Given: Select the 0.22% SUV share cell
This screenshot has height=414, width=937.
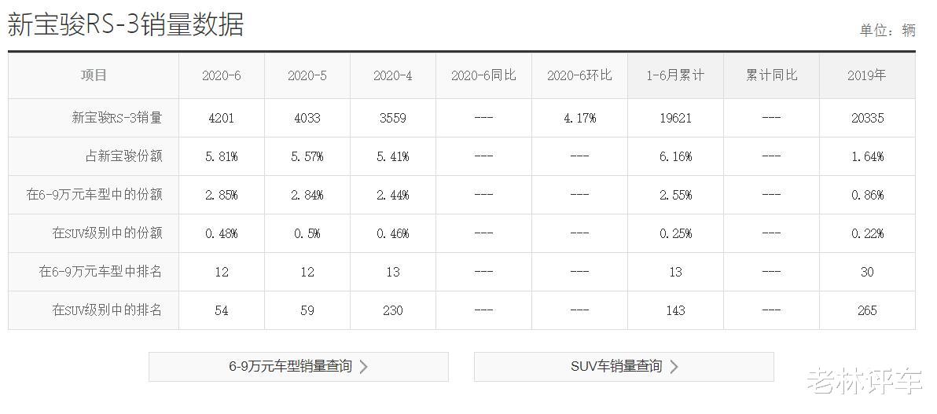Looking at the screenshot, I should 867,233.
